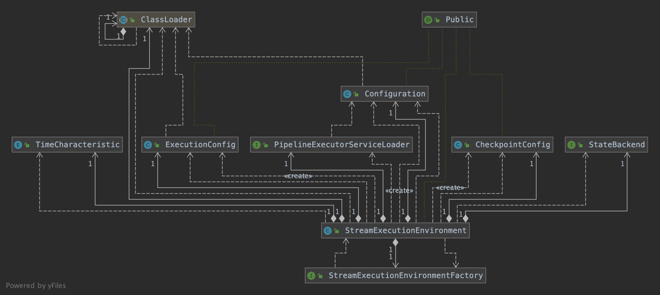Click the lock icon beside PipelineExecutorServiceLoader
The image size is (660, 295).
[x=266, y=145]
